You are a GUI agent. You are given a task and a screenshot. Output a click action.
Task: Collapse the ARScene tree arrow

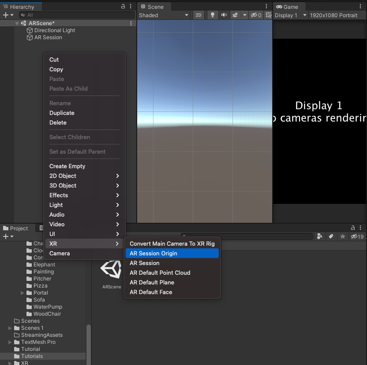click(17, 23)
